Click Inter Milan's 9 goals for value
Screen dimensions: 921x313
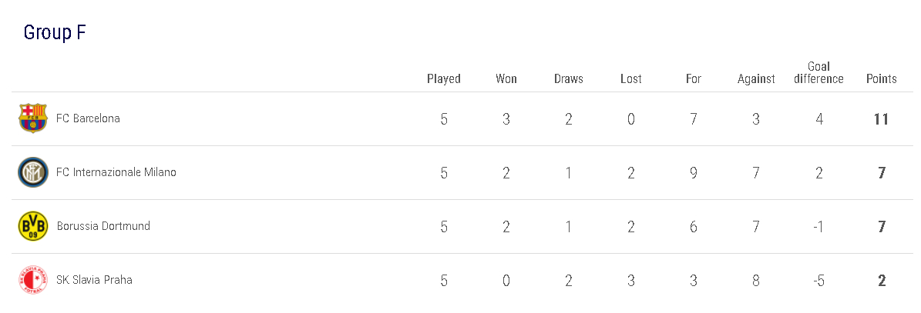pyautogui.click(x=694, y=173)
